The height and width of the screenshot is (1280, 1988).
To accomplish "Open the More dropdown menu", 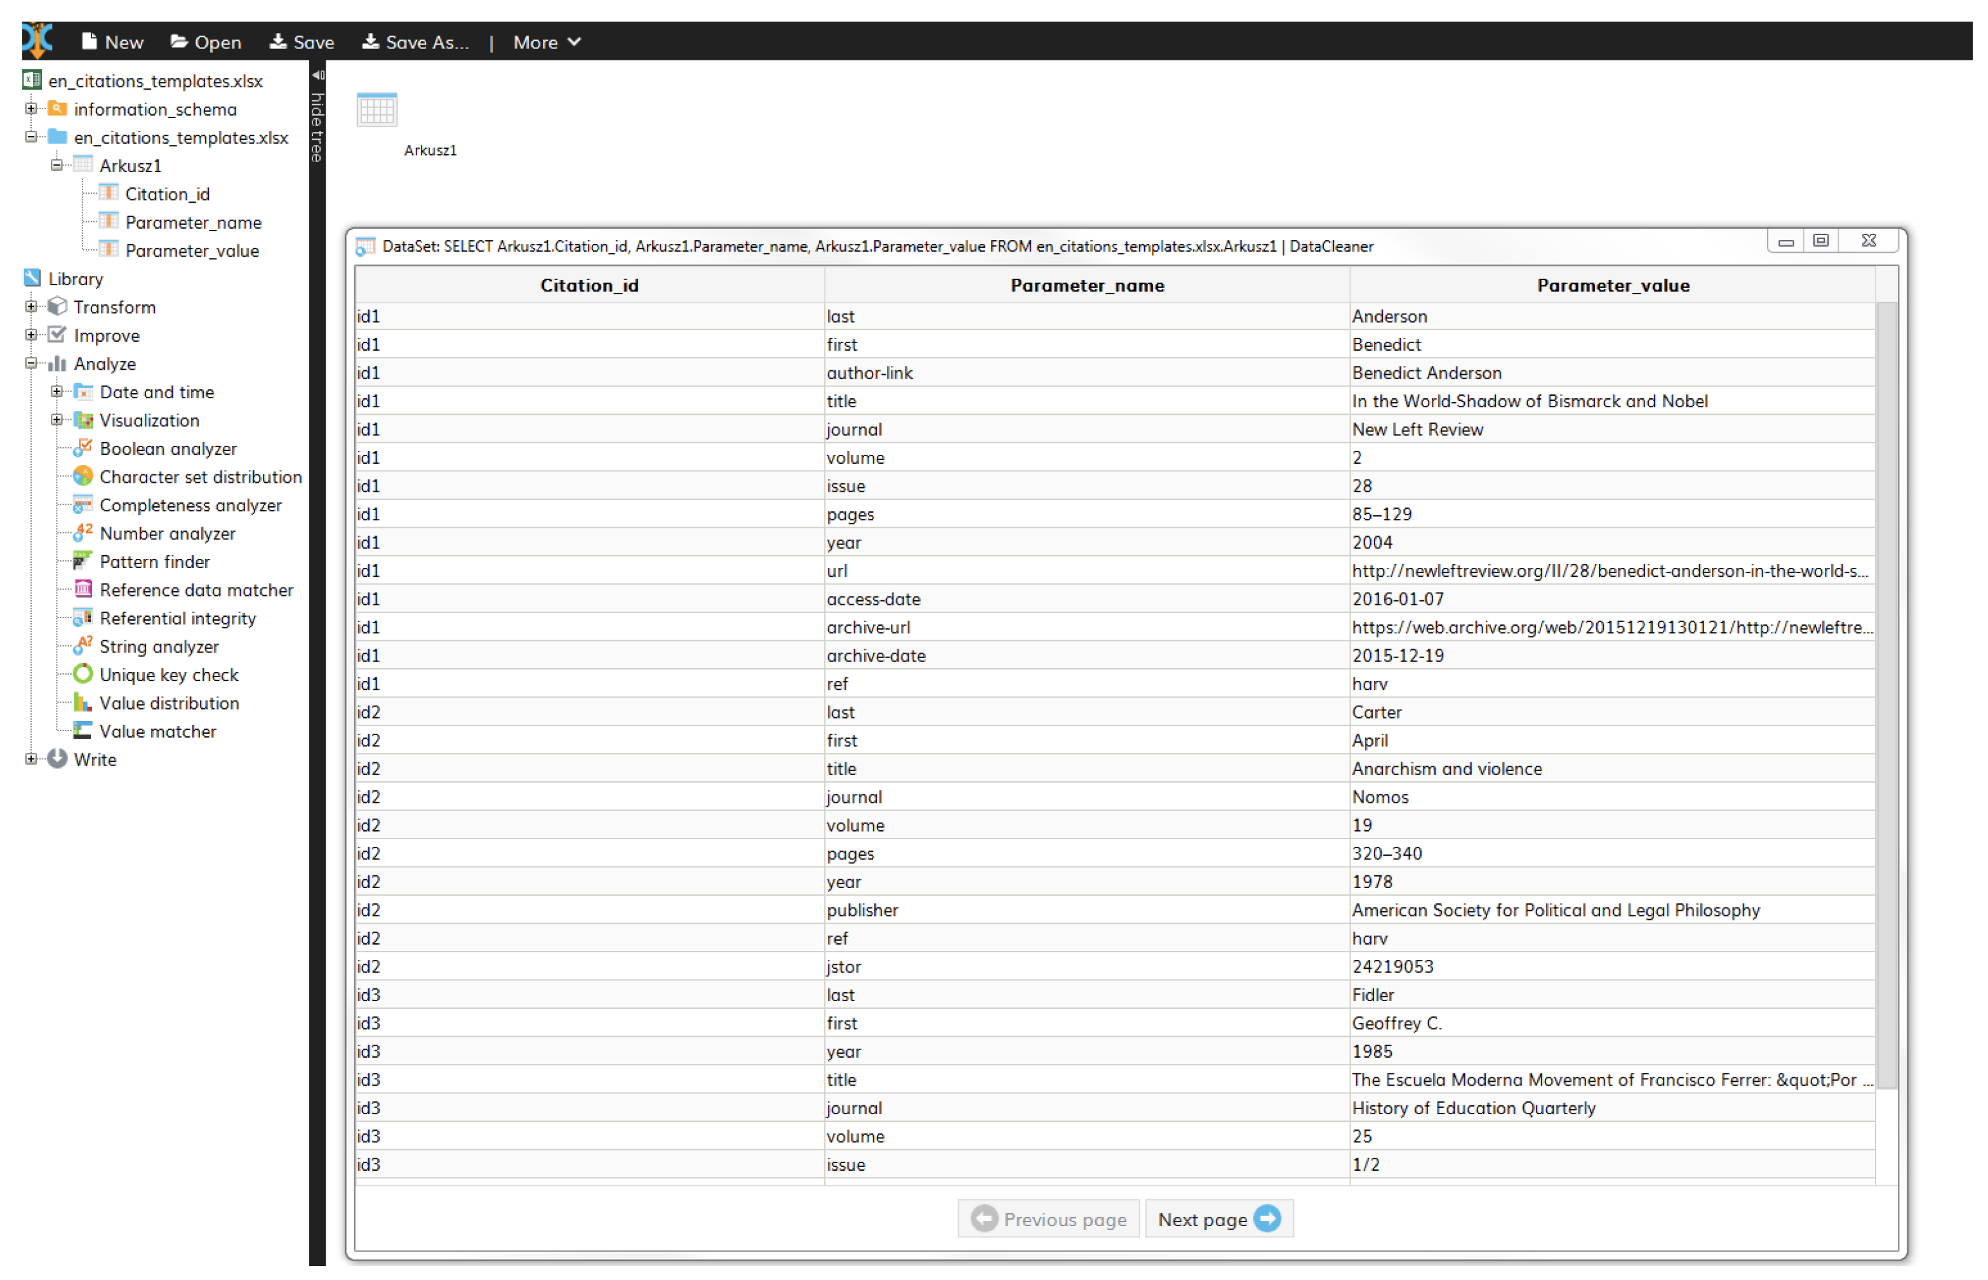I will [547, 43].
